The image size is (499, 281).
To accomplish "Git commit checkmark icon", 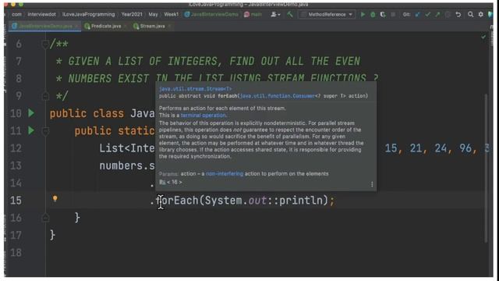I will coord(428,15).
